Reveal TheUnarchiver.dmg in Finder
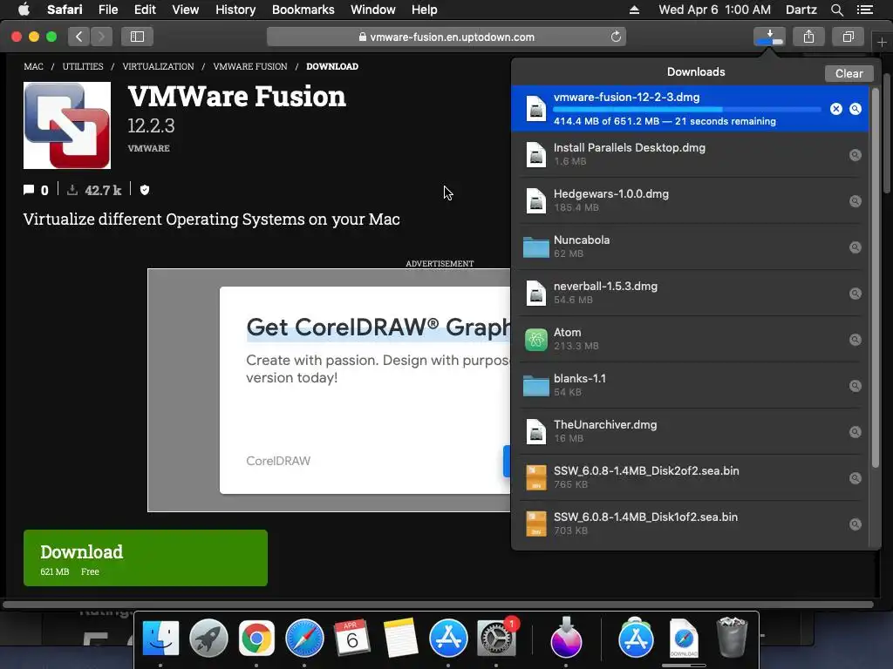Screen dimensions: 893x669 point(856,432)
